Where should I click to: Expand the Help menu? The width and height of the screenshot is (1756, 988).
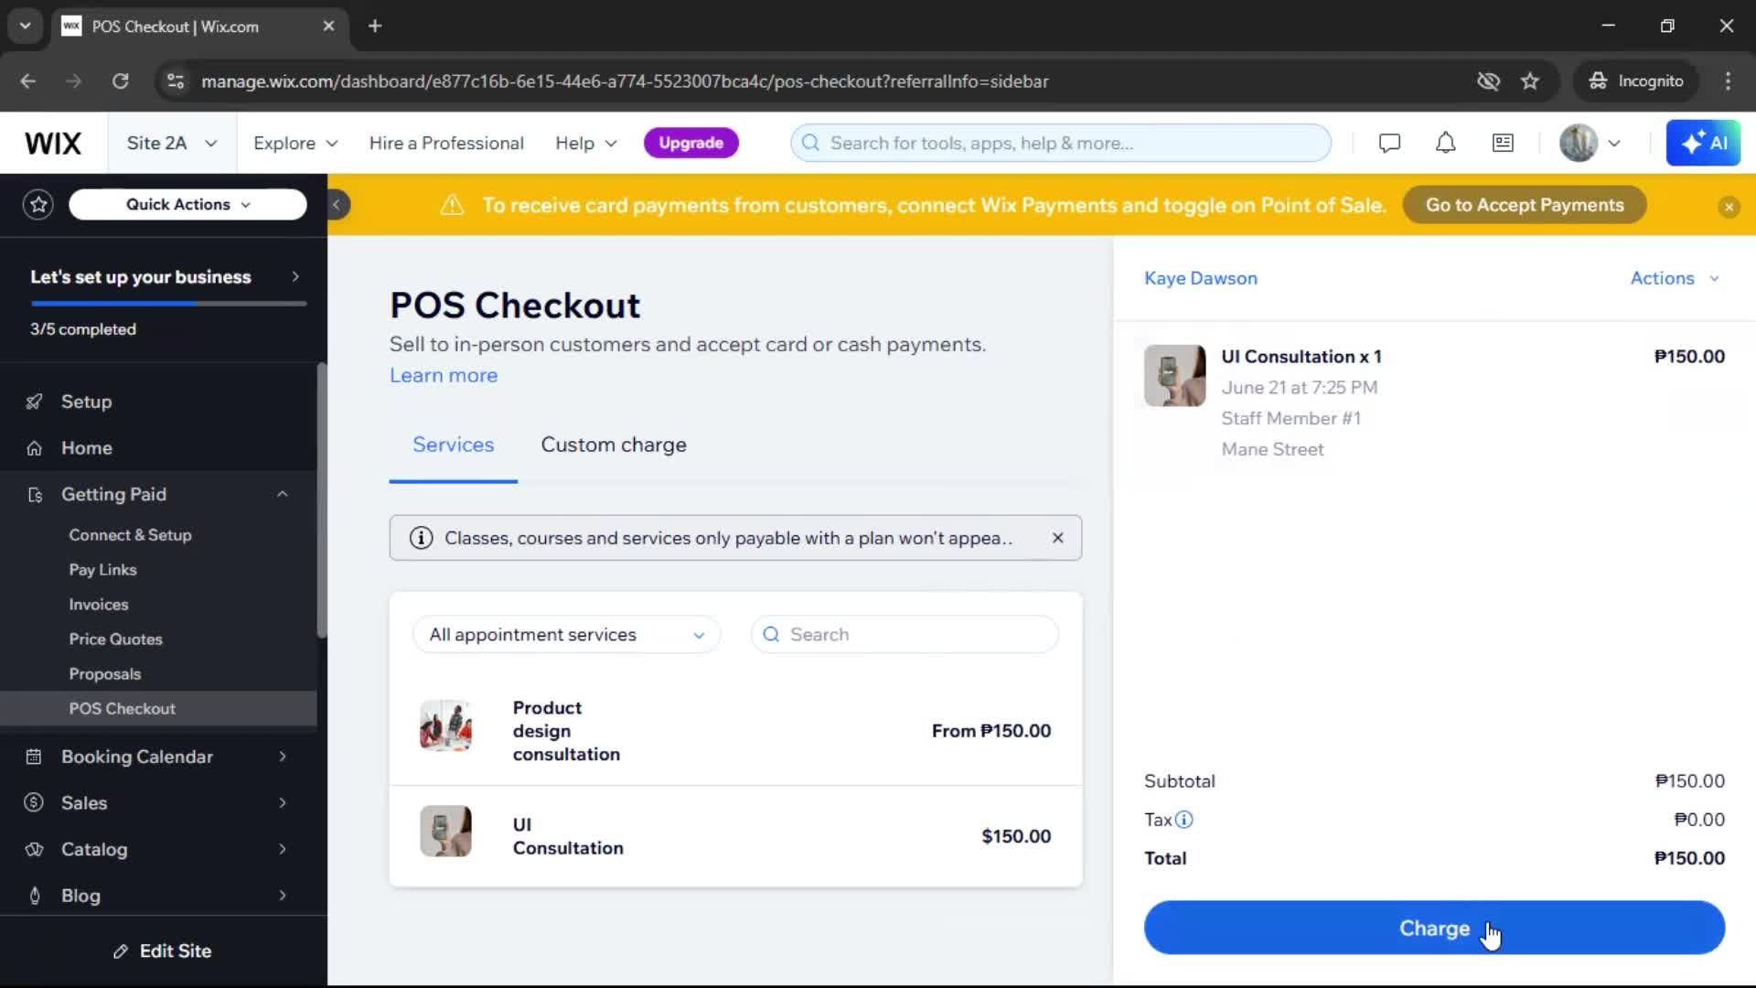coord(586,144)
